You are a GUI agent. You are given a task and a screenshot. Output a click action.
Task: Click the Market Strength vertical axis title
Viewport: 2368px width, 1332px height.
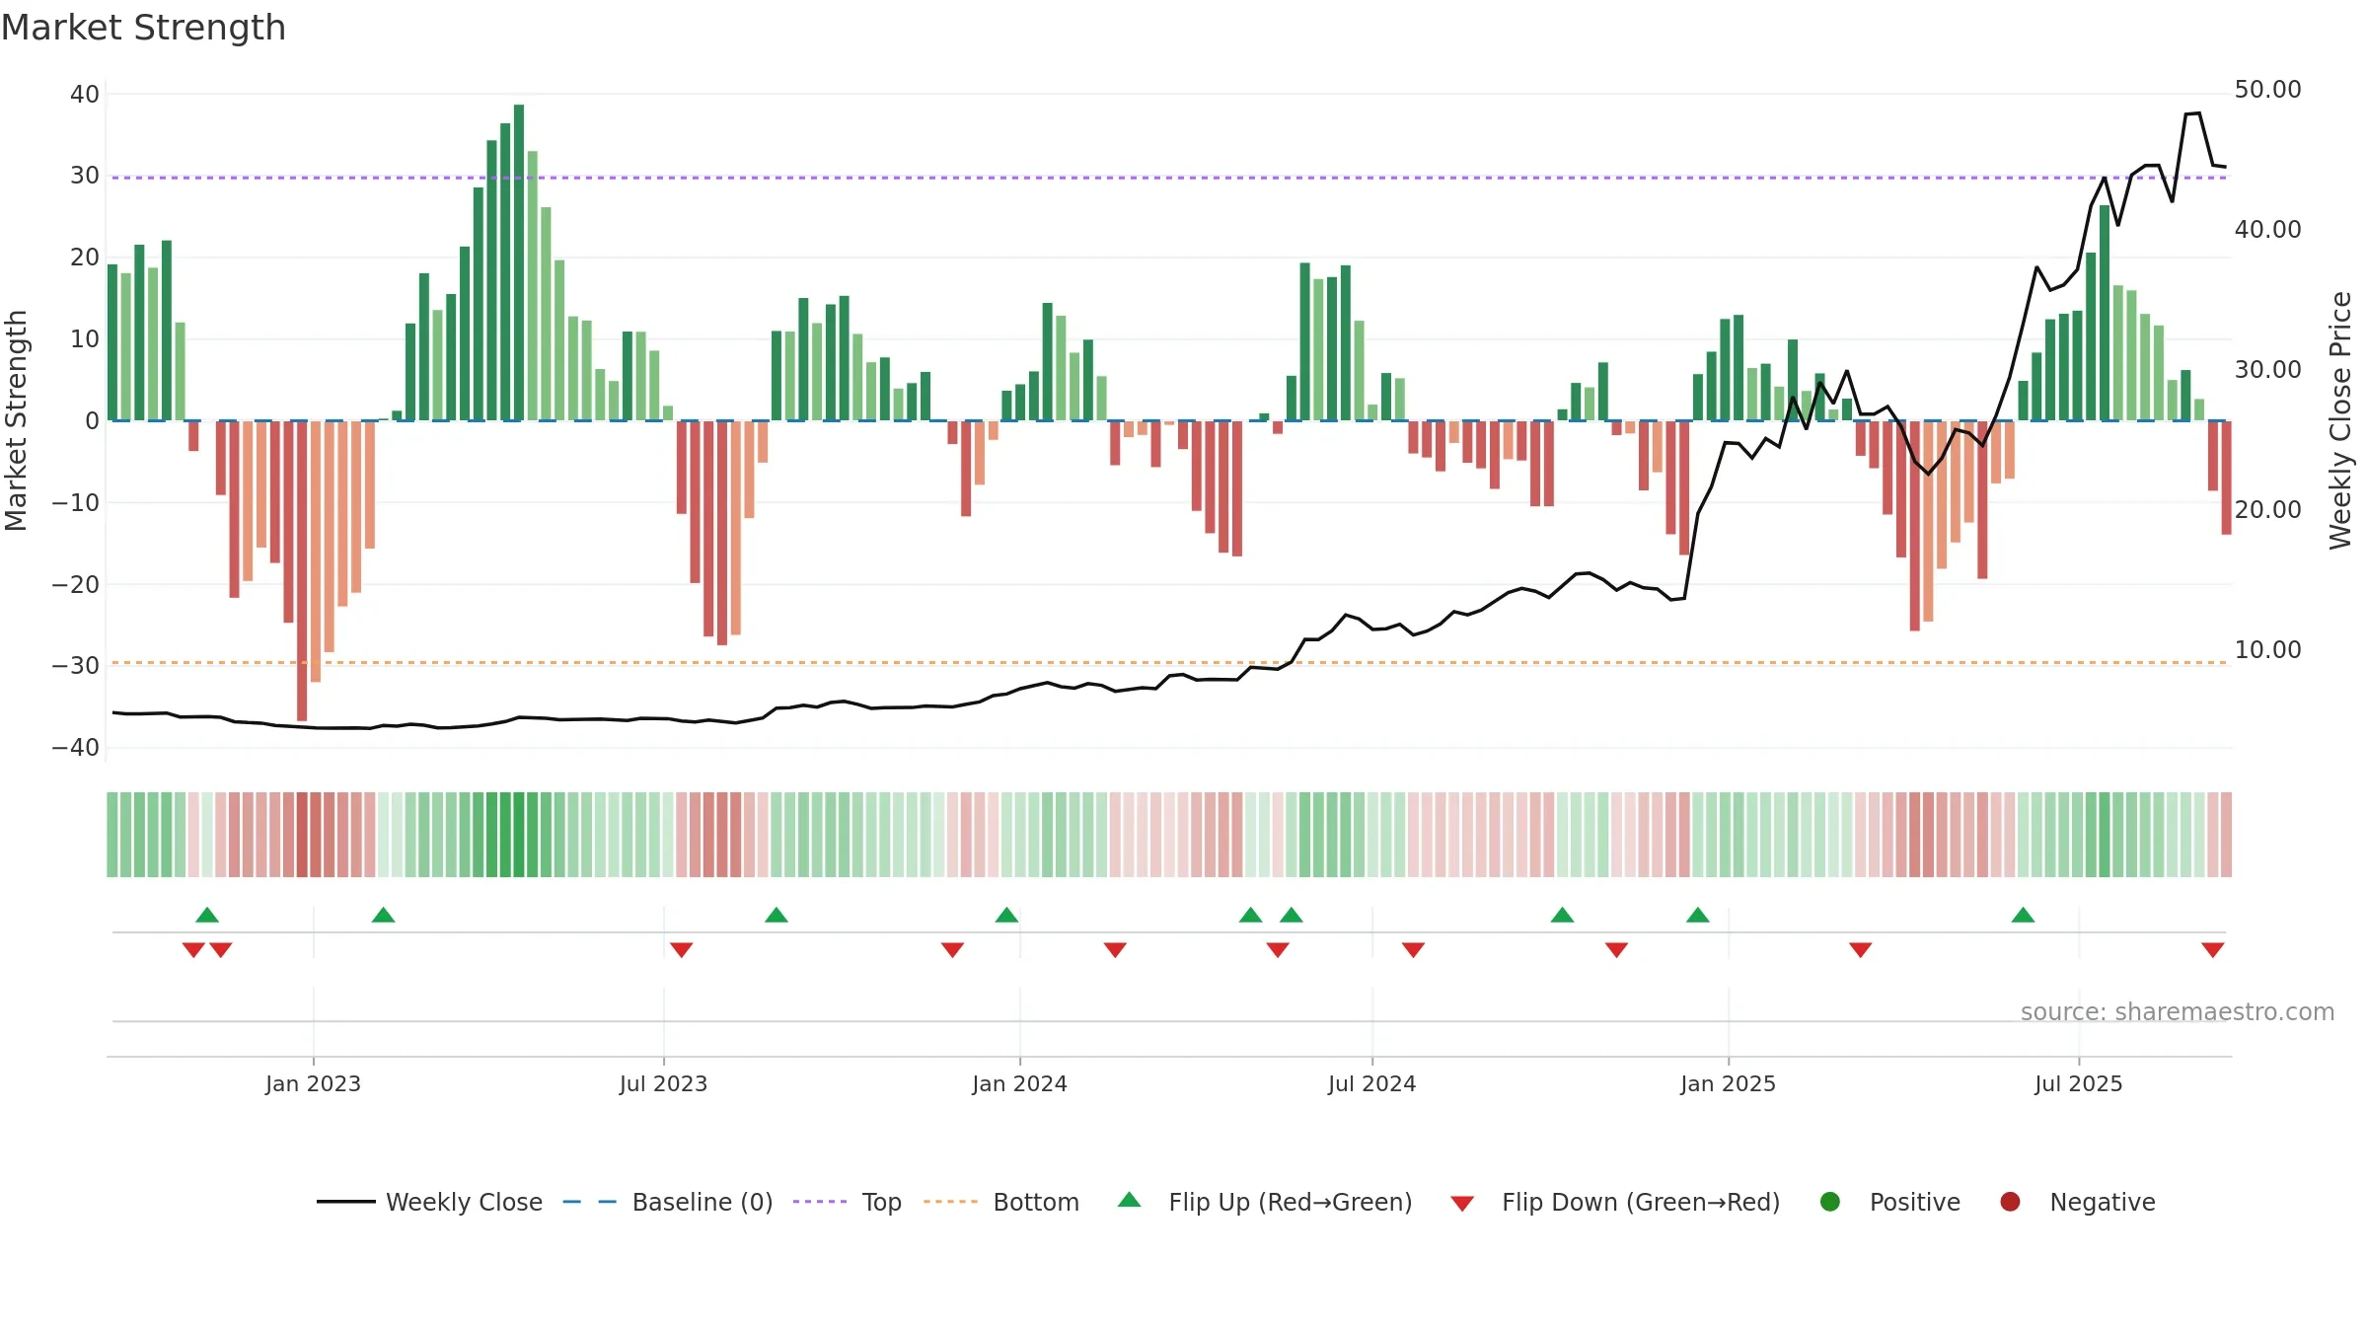coord(16,420)
